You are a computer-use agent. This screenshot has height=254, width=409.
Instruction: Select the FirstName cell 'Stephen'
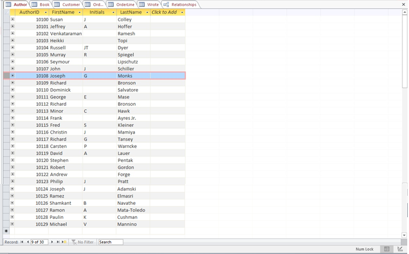coord(66,160)
